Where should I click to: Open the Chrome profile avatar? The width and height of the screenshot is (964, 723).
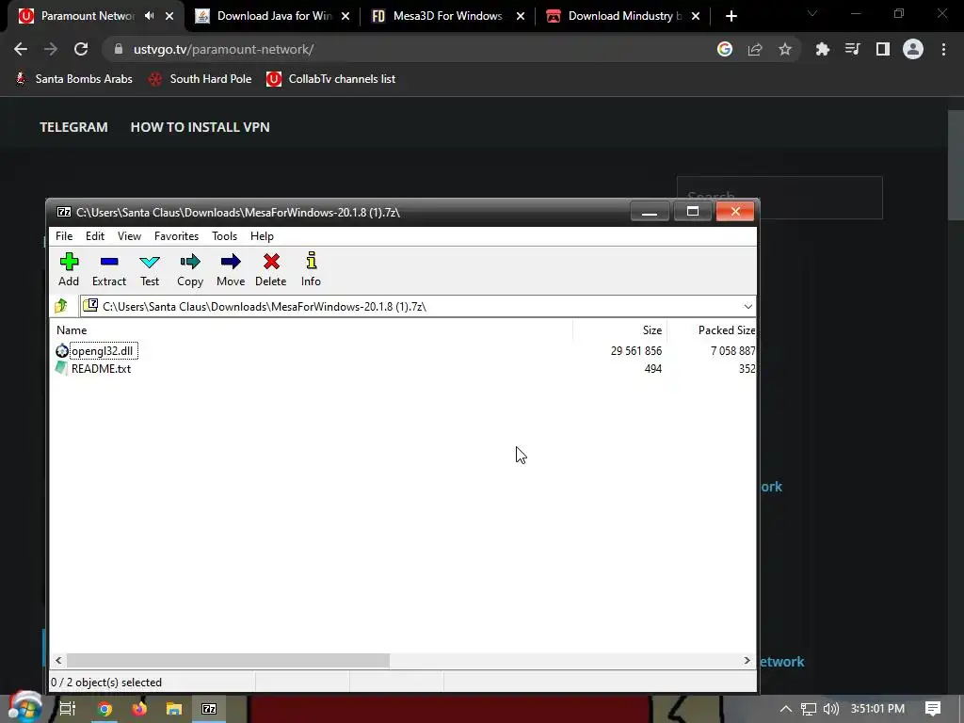[x=913, y=49]
